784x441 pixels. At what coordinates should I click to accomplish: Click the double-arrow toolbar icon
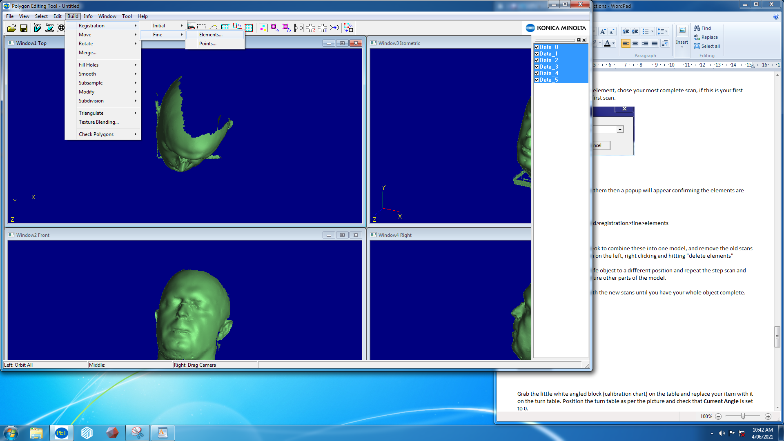334,28
